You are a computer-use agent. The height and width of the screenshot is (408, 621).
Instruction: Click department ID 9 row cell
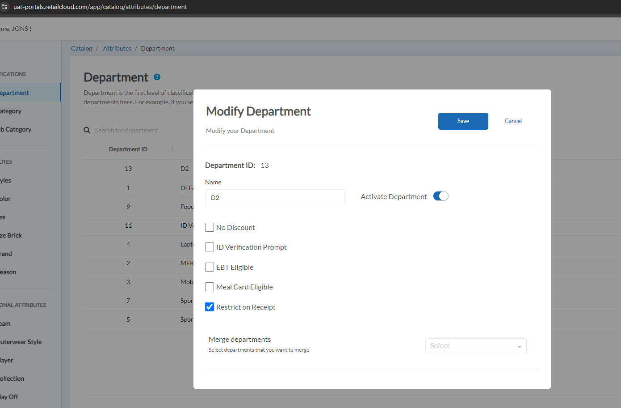[x=128, y=207]
